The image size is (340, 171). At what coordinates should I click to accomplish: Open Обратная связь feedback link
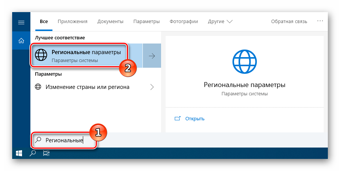[x=289, y=22]
